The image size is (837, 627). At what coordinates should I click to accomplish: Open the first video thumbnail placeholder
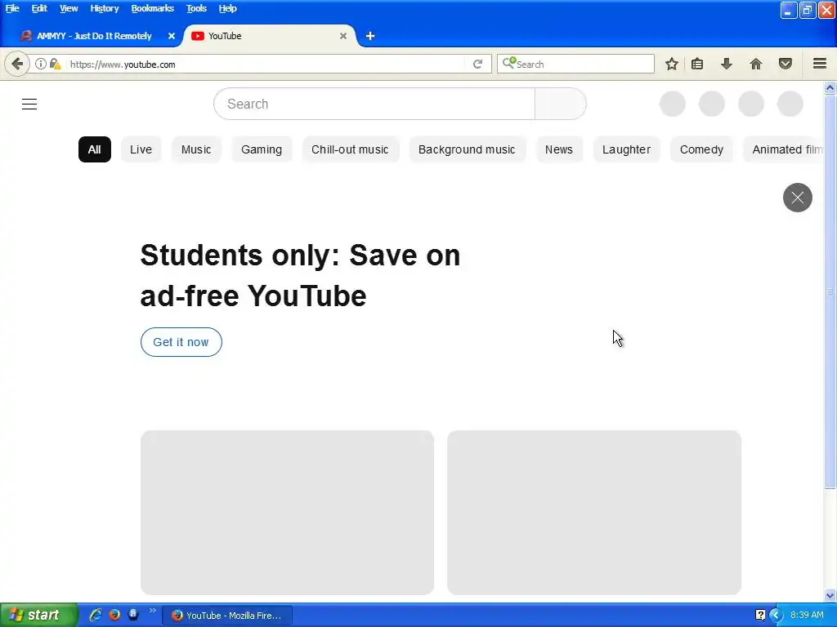pos(287,513)
